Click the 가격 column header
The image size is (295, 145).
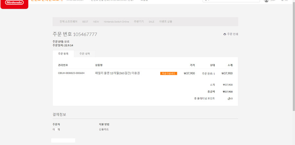192,65
